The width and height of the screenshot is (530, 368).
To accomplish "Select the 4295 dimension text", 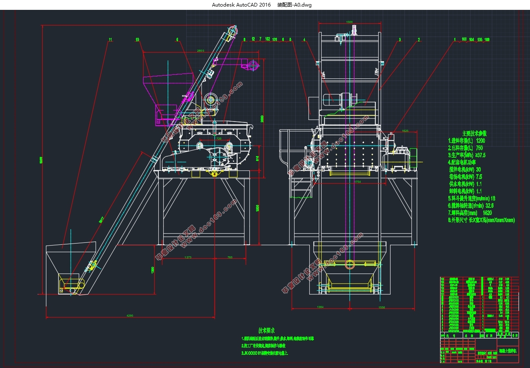I will (x=130, y=315).
